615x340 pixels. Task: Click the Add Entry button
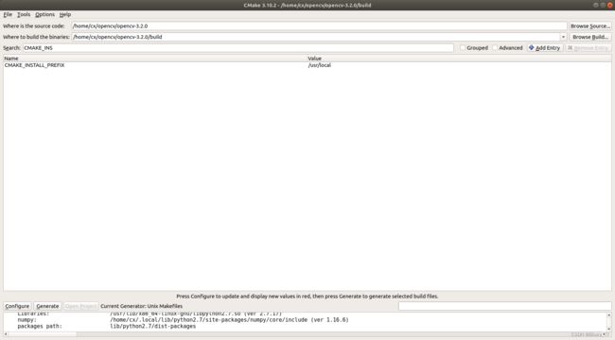pos(544,48)
